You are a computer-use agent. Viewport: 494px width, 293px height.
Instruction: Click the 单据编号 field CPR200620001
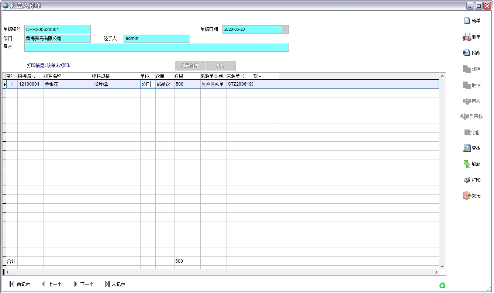(57, 30)
